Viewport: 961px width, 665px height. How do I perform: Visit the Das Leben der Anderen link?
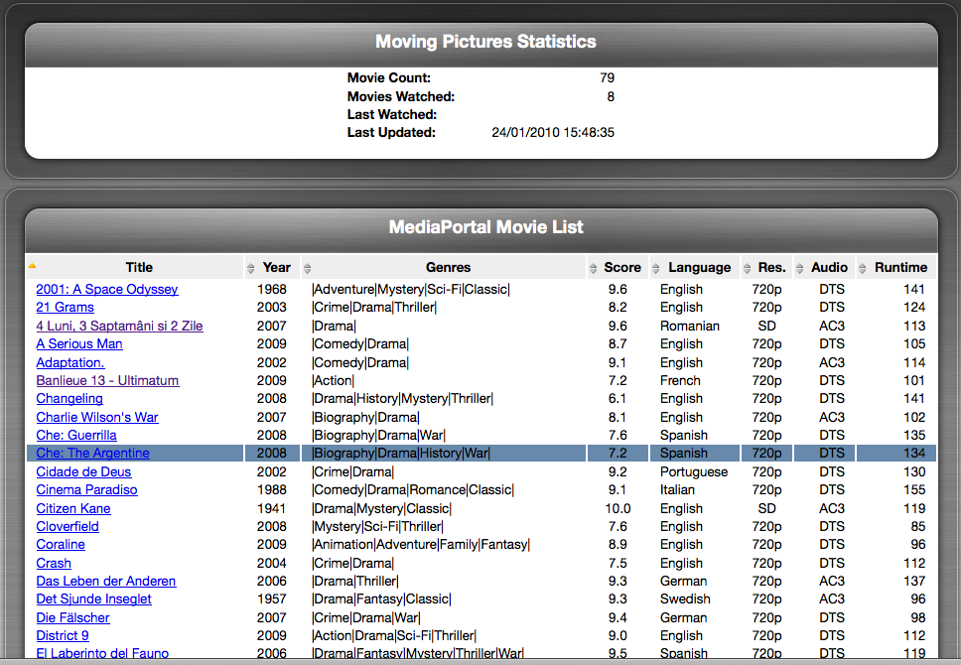pyautogui.click(x=106, y=582)
